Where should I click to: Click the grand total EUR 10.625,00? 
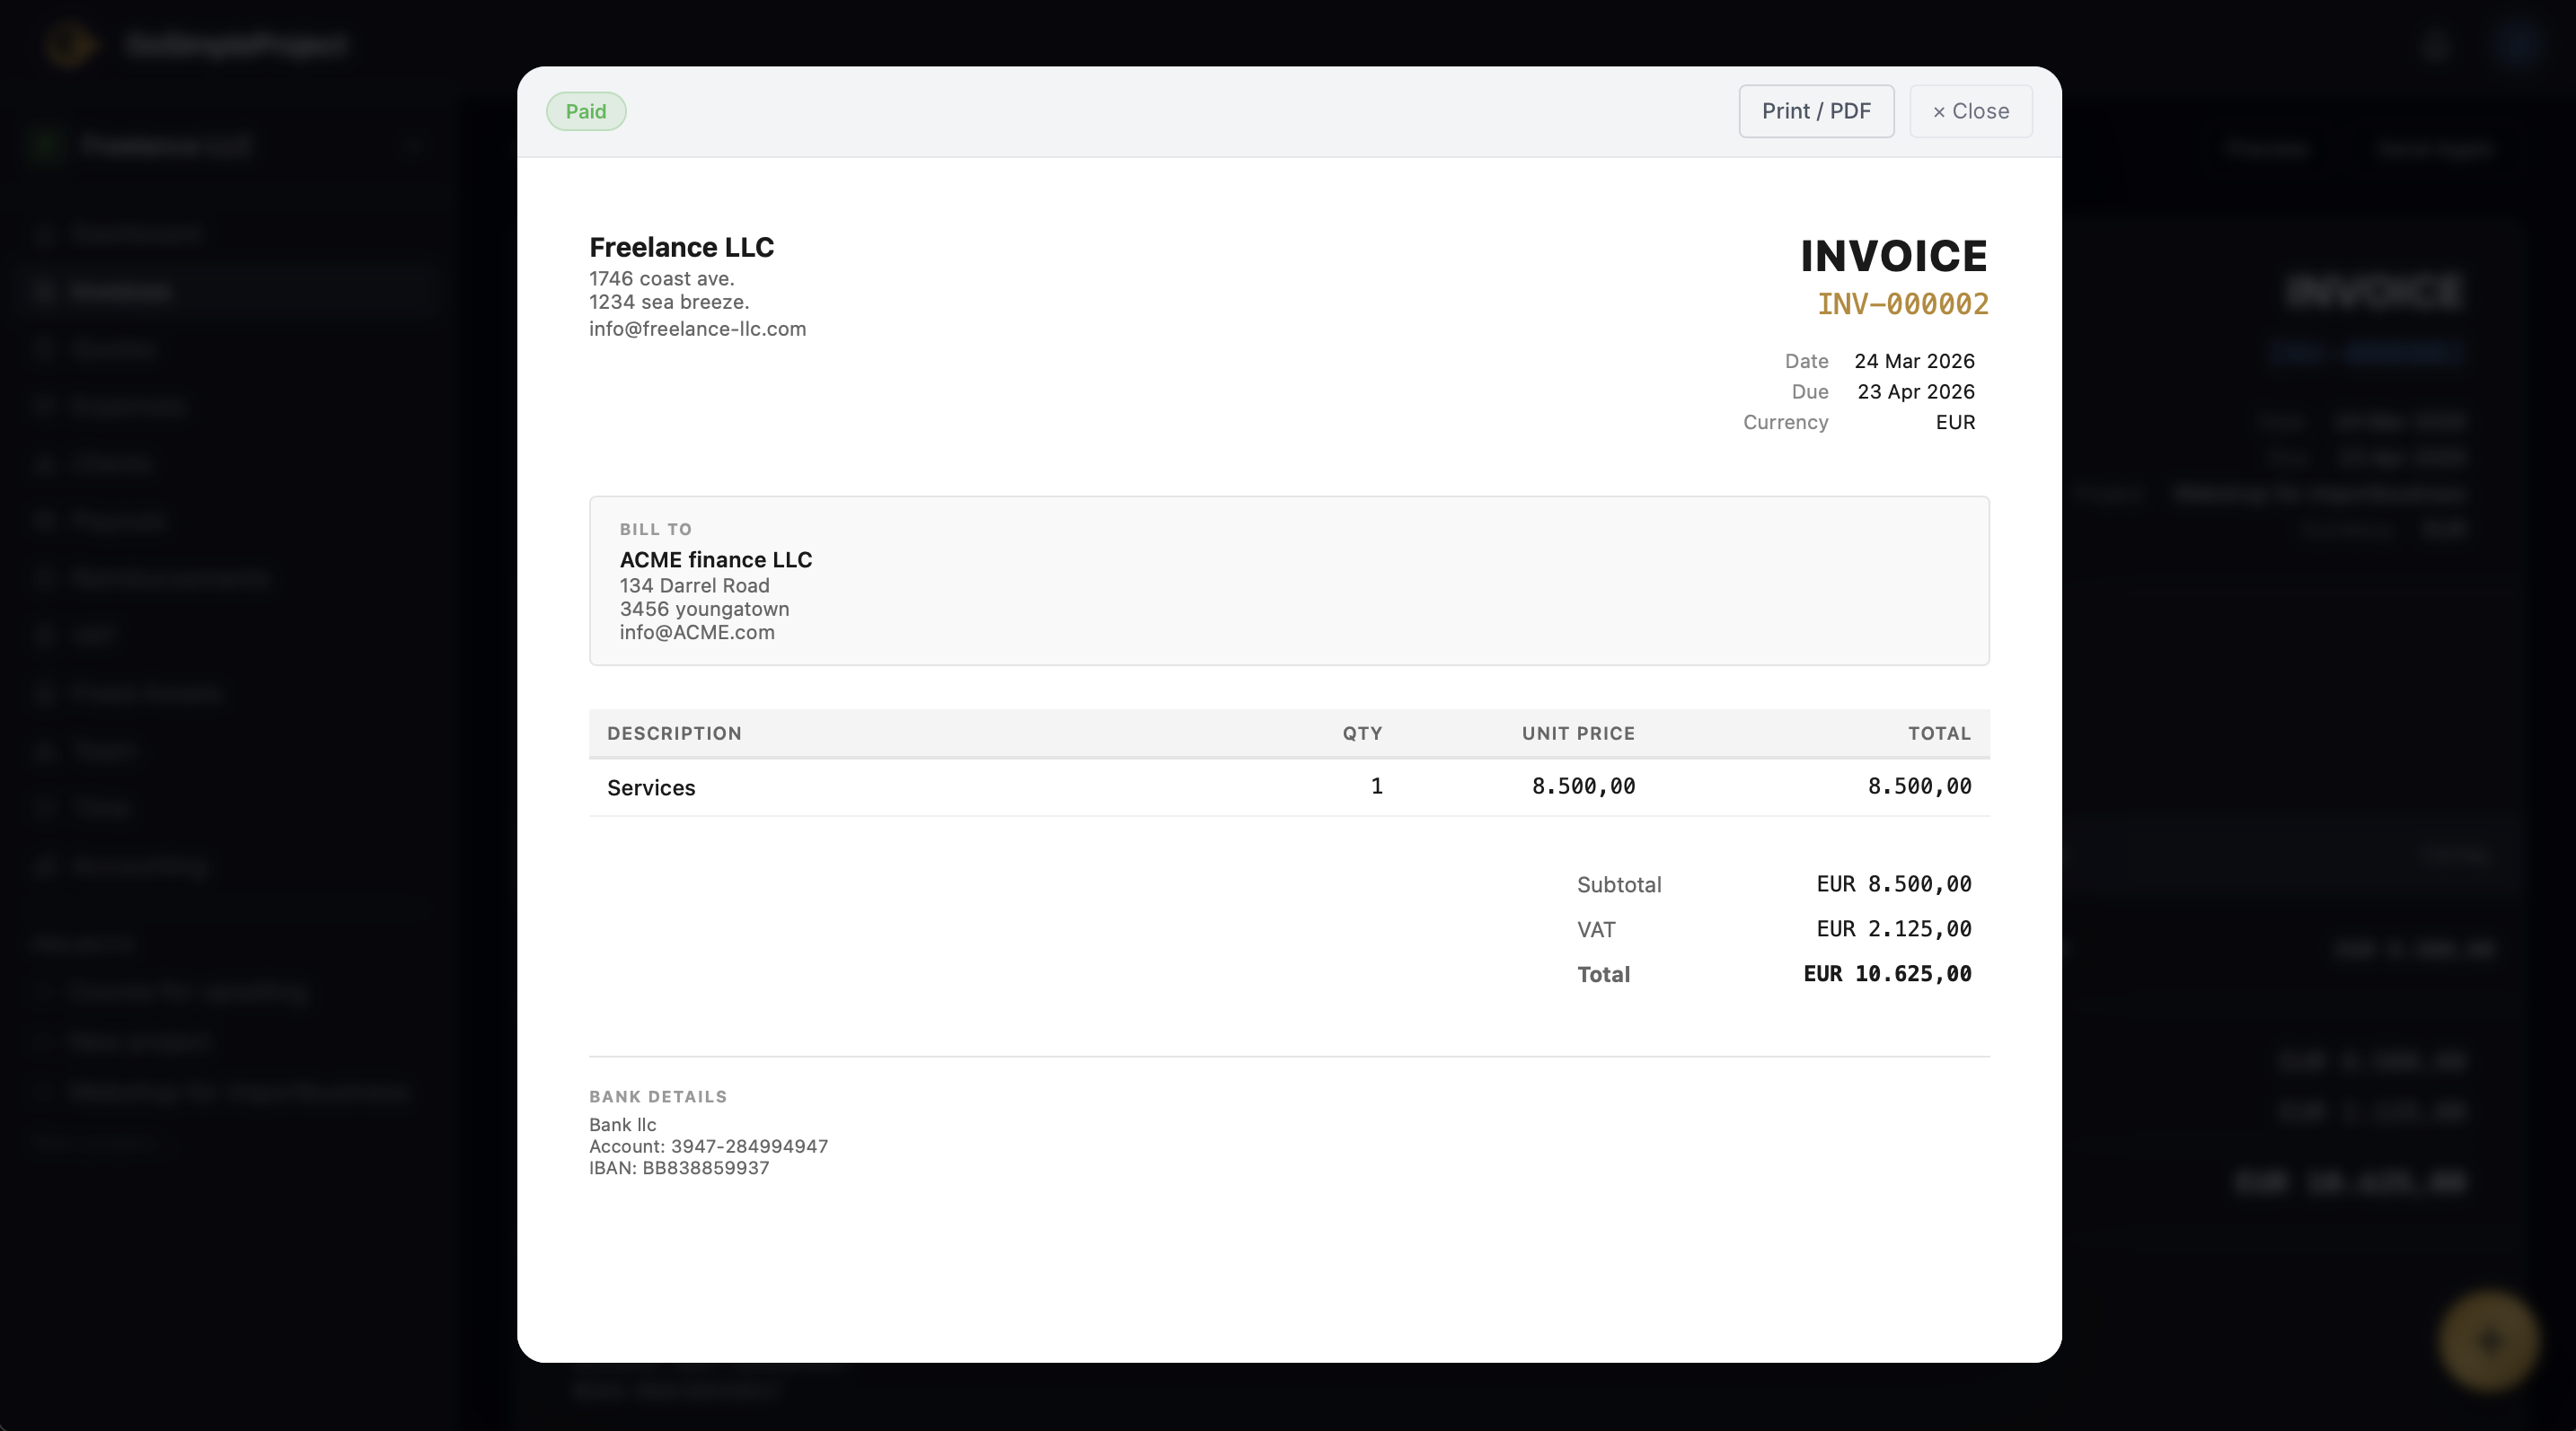click(1887, 974)
